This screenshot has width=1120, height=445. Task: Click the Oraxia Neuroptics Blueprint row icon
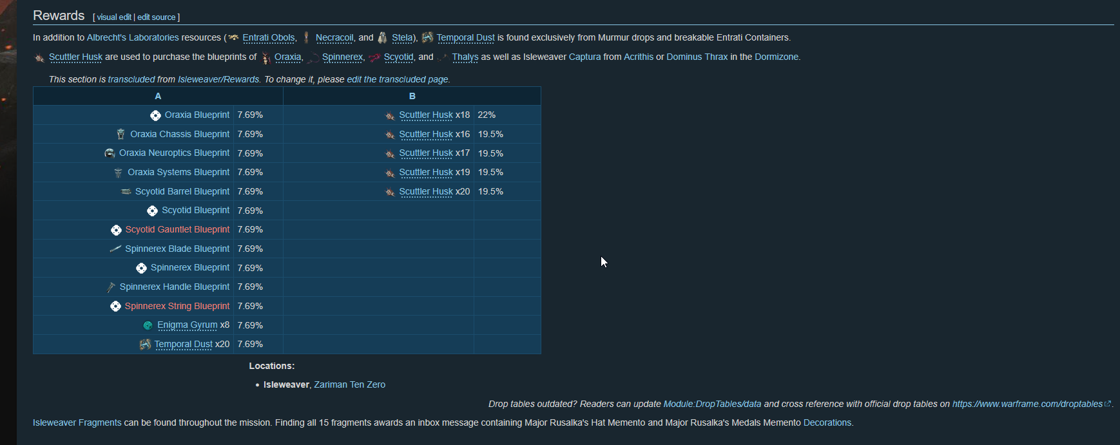pos(110,153)
